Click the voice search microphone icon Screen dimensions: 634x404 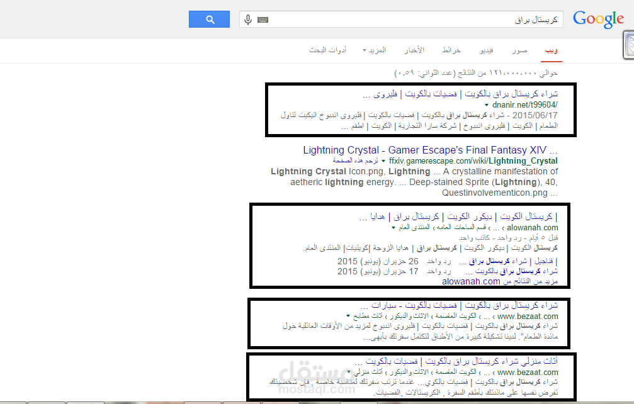248,20
